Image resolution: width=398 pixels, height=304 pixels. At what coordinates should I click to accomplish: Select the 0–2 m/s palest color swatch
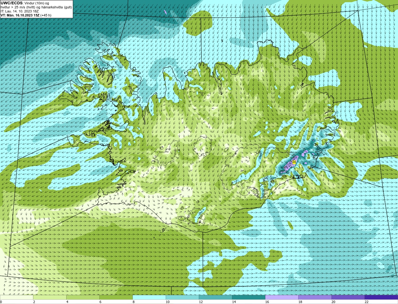click(17, 297)
